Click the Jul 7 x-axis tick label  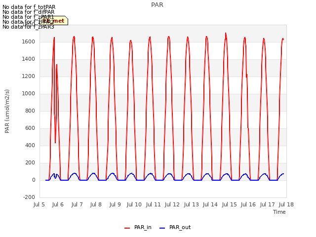[77, 205]
